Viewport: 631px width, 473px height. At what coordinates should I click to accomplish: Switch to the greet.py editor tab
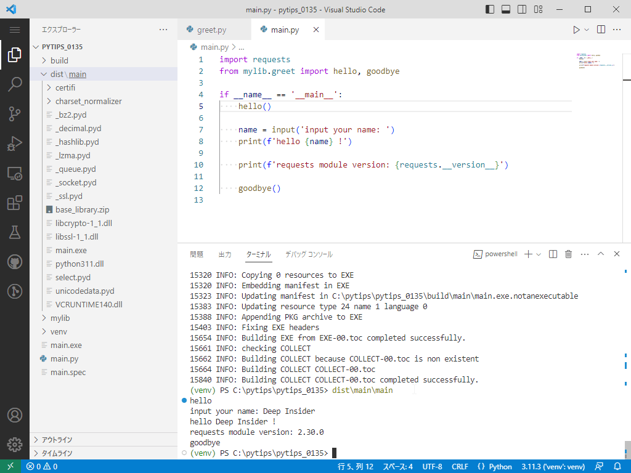click(211, 30)
